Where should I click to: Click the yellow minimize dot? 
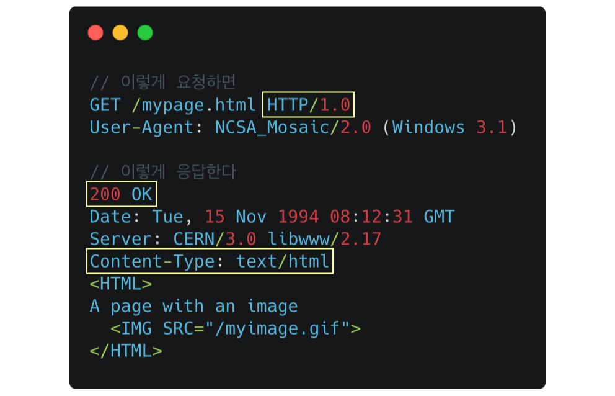120,33
